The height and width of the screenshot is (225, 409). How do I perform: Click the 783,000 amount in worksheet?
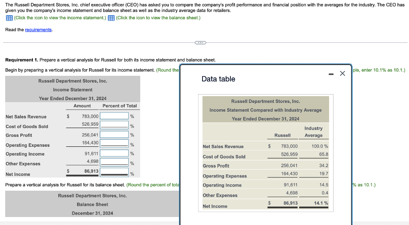(90, 116)
